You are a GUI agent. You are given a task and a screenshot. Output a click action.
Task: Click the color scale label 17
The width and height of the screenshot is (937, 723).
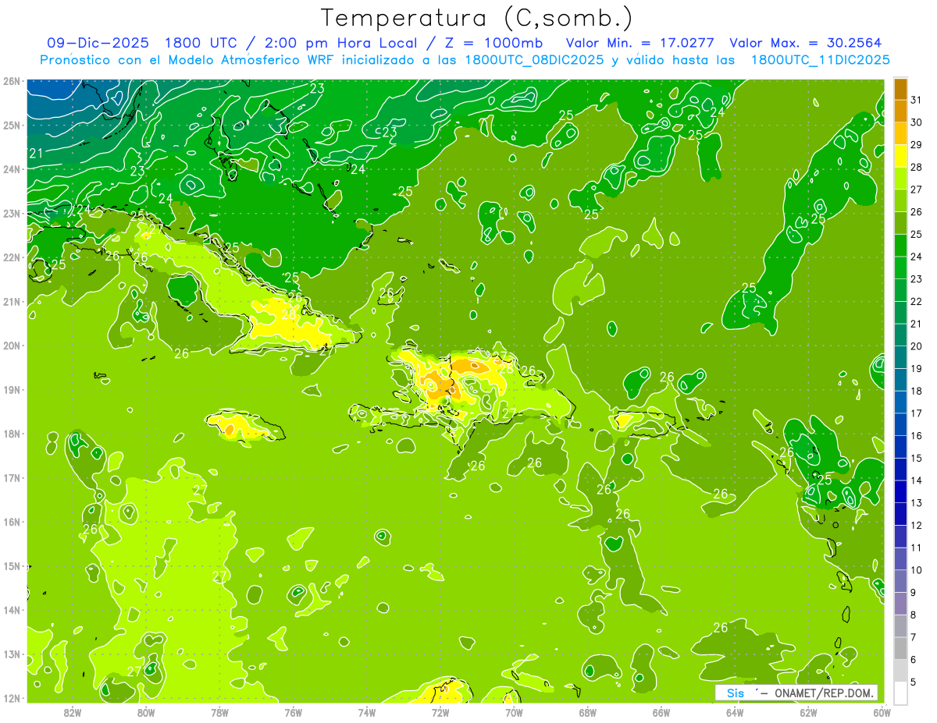(x=916, y=413)
